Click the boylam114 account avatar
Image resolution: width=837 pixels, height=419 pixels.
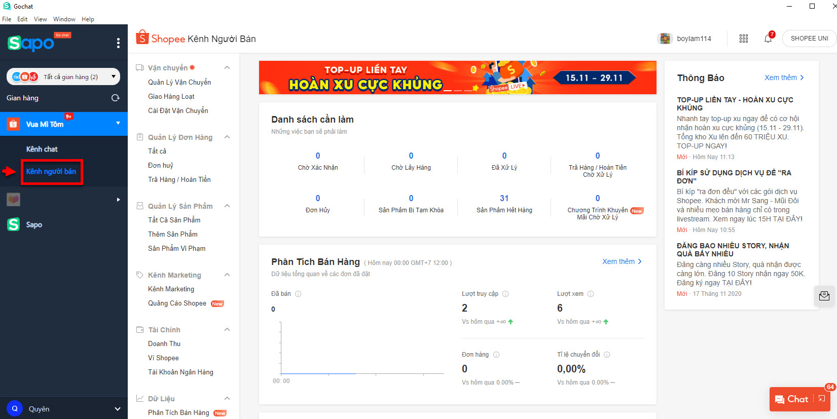point(665,39)
